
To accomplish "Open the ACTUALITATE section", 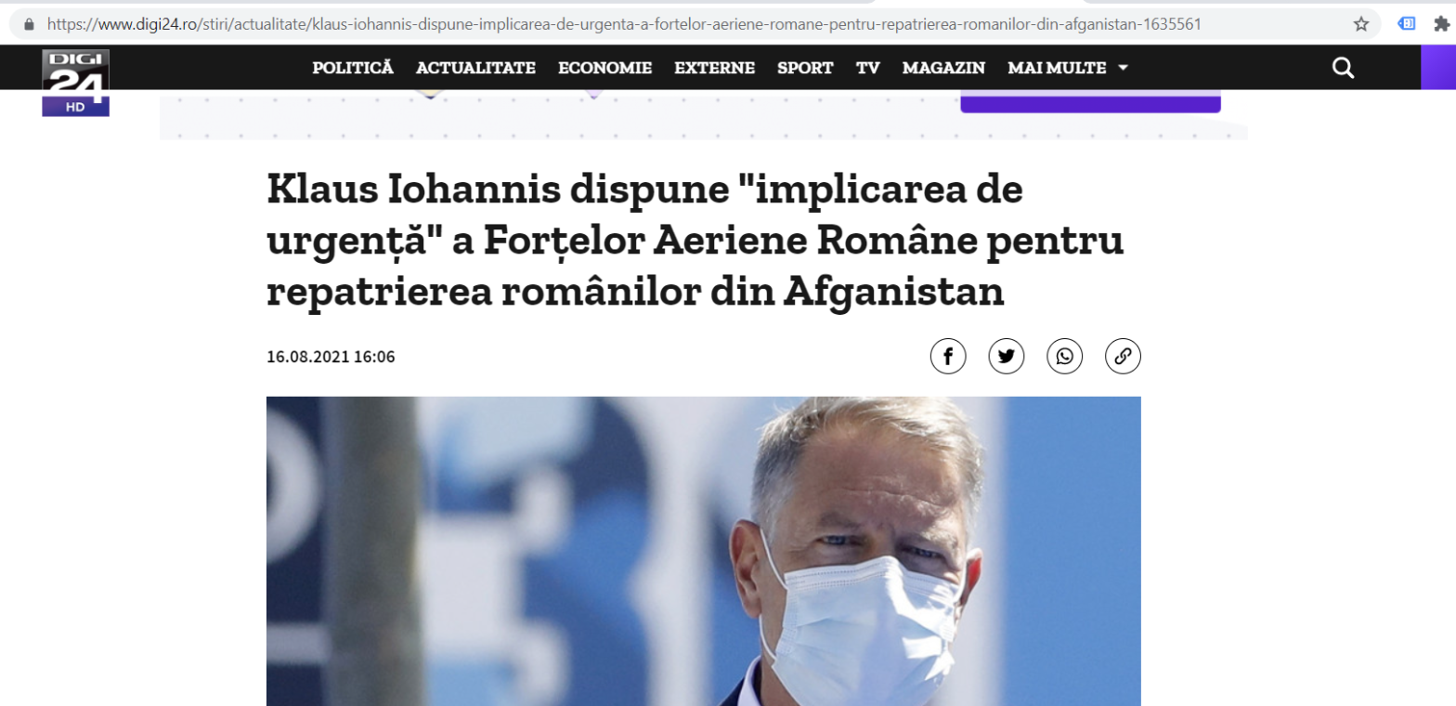I will click(x=475, y=68).
